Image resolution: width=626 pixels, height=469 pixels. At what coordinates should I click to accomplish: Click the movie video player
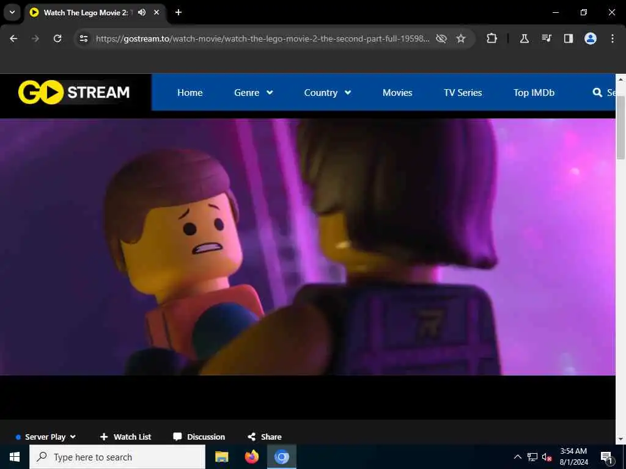click(x=307, y=247)
